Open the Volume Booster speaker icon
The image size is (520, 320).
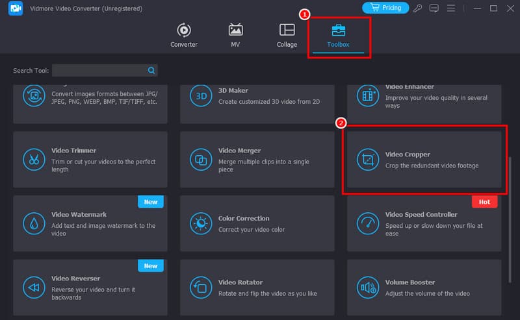368,286
